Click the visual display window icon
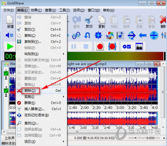Viewport: 167px width, 146px height. (x=139, y=46)
